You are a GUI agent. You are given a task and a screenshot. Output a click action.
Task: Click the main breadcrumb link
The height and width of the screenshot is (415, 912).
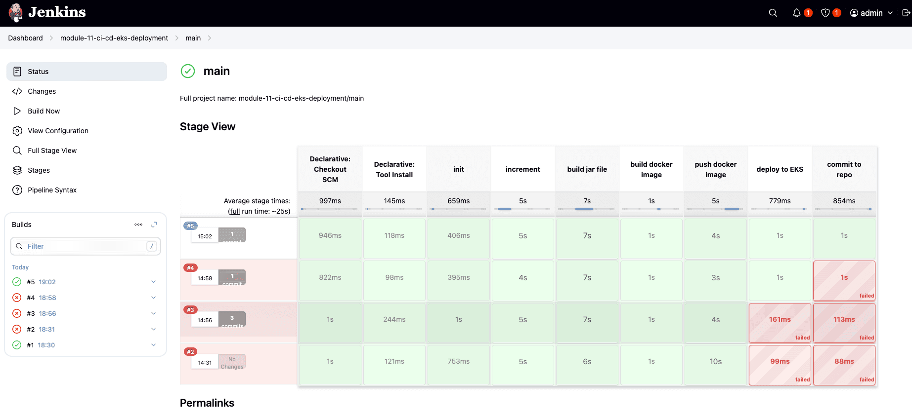193,38
